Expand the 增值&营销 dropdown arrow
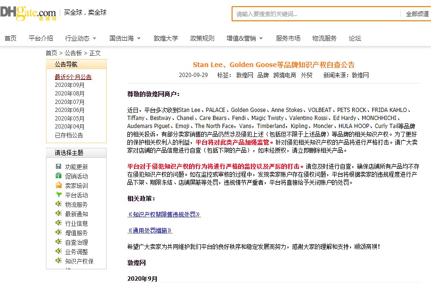The width and height of the screenshot is (431, 283). (x=261, y=38)
